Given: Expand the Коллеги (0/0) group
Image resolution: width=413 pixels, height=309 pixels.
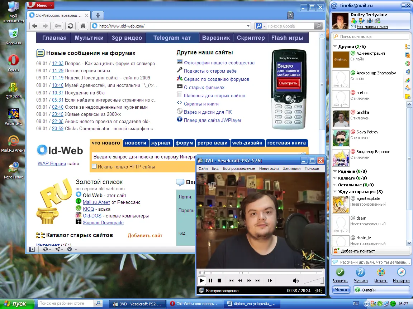Looking at the screenshot, I should coord(335,178).
